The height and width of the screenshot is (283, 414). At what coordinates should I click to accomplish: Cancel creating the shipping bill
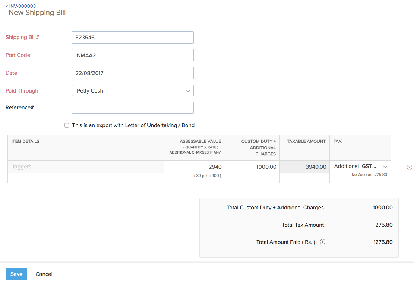point(44,274)
